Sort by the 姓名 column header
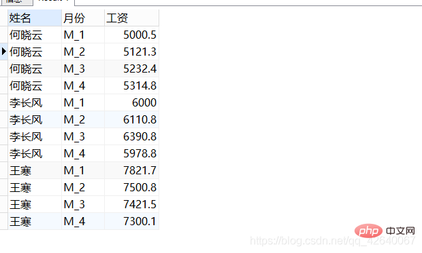The height and width of the screenshot is (253, 422). pyautogui.click(x=35, y=18)
